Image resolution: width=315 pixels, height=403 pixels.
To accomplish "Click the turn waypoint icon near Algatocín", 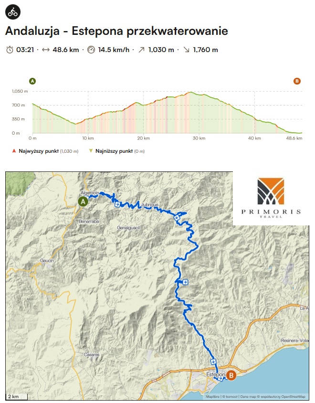I will click(117, 204).
